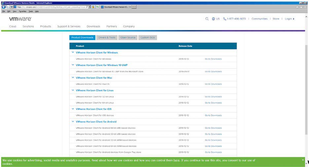Open Internet Explorer Tools gear icon
The height and width of the screenshot is (167, 309).
[x=305, y=7]
